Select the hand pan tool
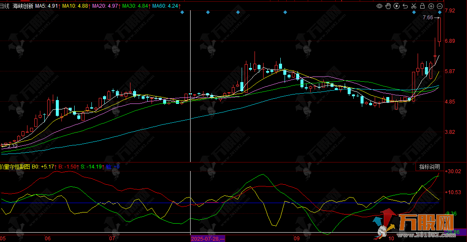This screenshot has height=242, width=467. (x=388, y=6)
